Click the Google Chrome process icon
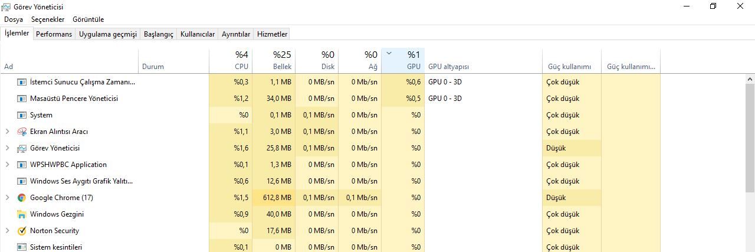This screenshot has height=252, width=755. tap(22, 198)
